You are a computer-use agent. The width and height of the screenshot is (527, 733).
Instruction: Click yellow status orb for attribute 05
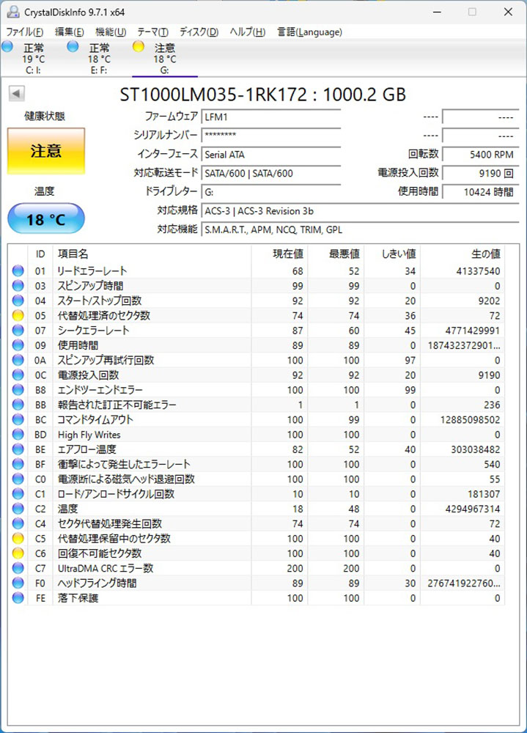(x=18, y=315)
